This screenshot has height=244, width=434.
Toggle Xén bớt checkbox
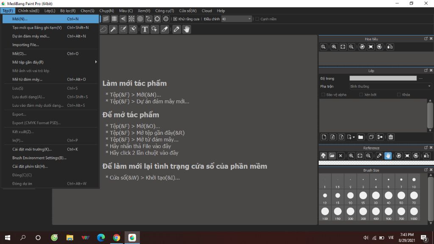(x=361, y=94)
